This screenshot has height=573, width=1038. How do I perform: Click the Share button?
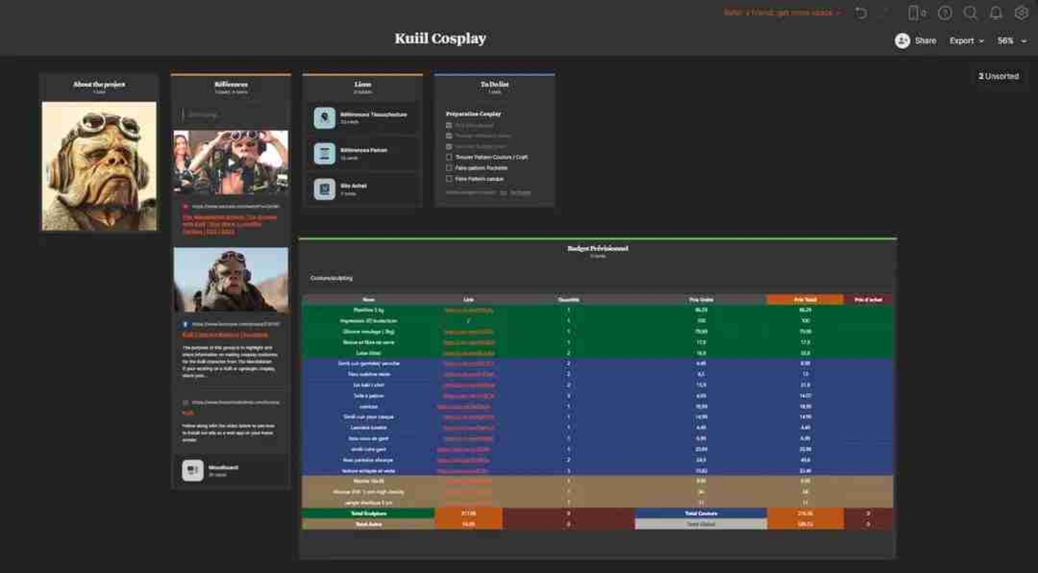pyautogui.click(x=915, y=41)
